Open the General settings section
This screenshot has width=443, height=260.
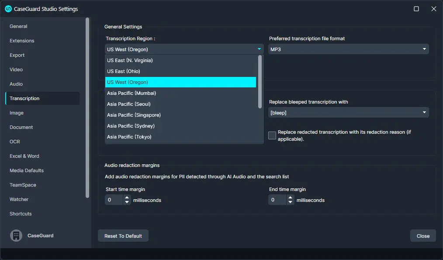pos(42,26)
